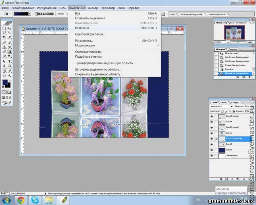The image size is (256, 205).
Task: Select the Rectangular Marquee tool
Action: coord(4,28)
